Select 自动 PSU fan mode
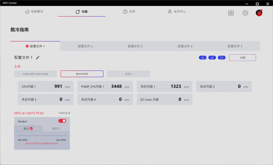 (28, 129)
